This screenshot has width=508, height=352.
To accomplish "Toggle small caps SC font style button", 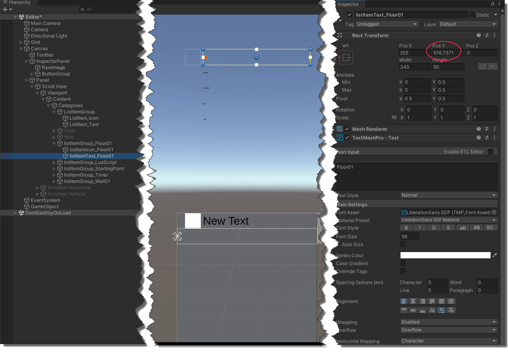I will (490, 228).
